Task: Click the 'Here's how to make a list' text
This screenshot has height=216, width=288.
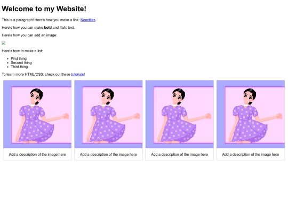Action: coord(22,51)
